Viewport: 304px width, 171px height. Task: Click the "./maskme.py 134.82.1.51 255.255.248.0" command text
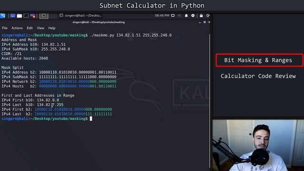pyautogui.click(x=131, y=35)
